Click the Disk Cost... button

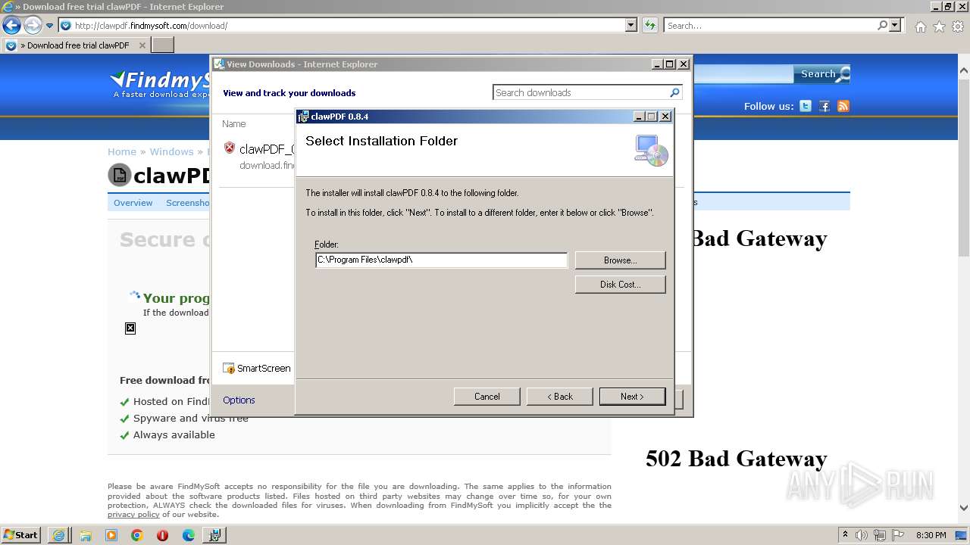pos(620,284)
